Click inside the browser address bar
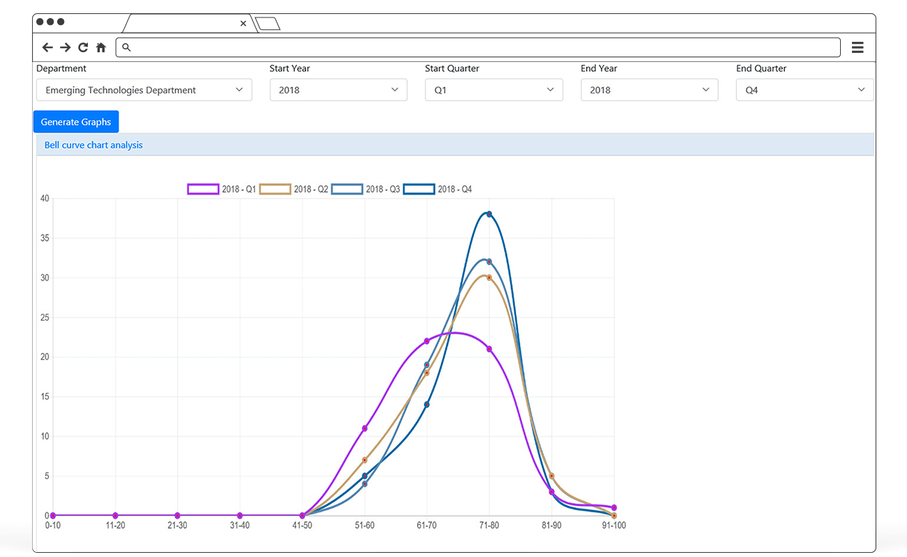The height and width of the screenshot is (557, 907). point(481,47)
